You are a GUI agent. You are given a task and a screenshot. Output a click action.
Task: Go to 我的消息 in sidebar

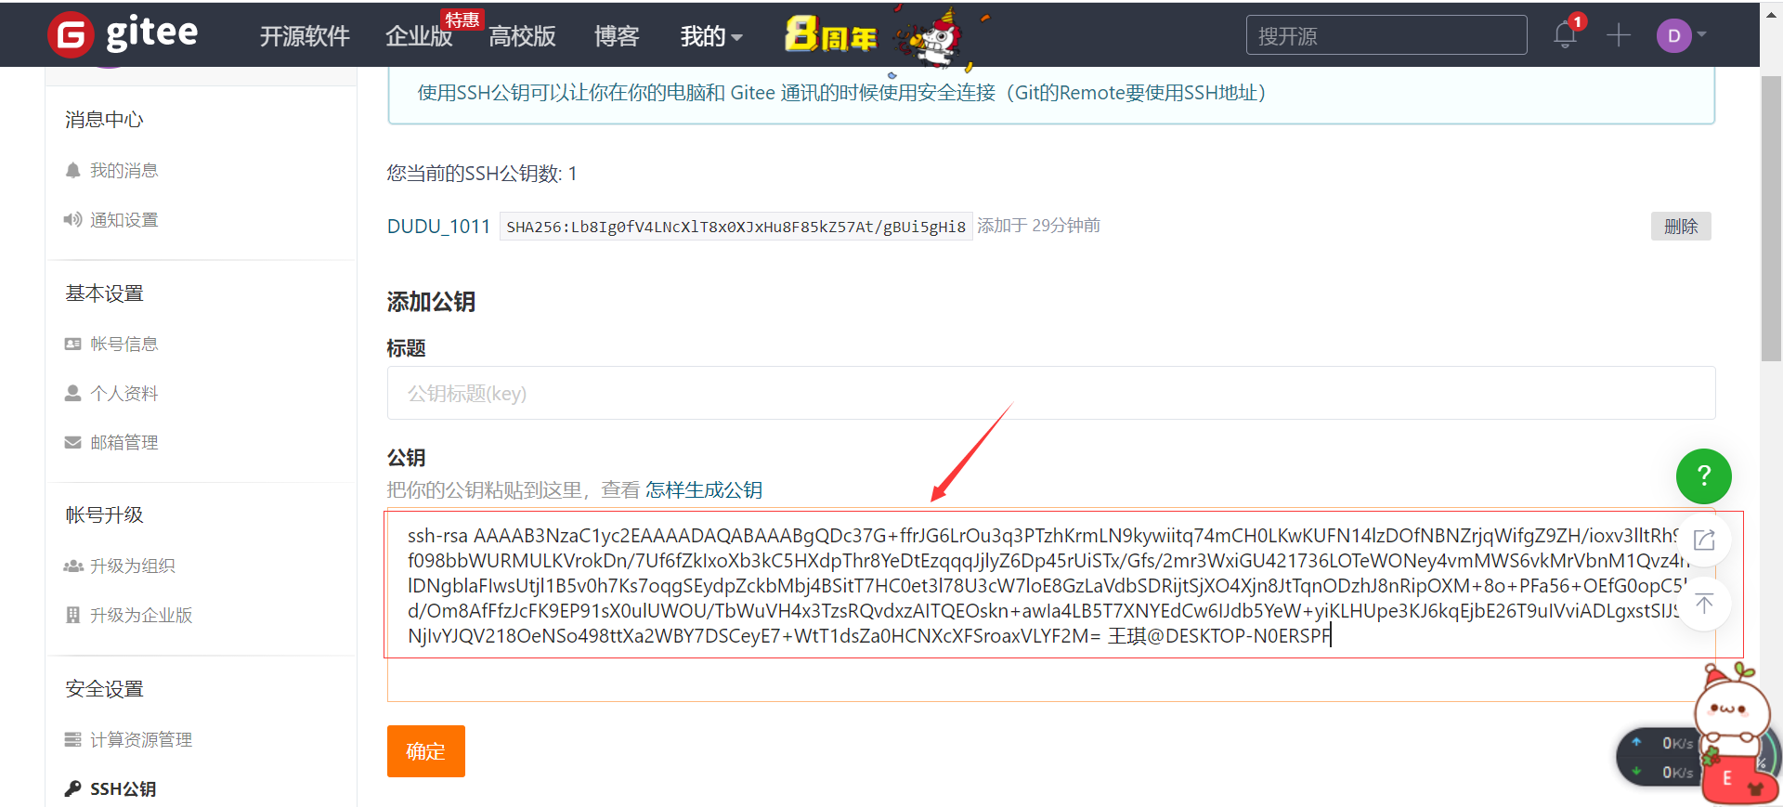pos(124,170)
